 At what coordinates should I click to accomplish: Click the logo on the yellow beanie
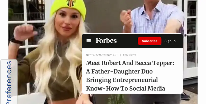coord(71,3)
